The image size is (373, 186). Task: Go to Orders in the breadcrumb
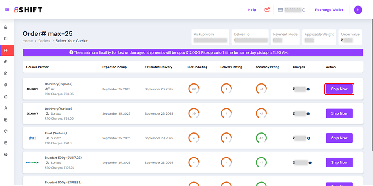point(44,41)
